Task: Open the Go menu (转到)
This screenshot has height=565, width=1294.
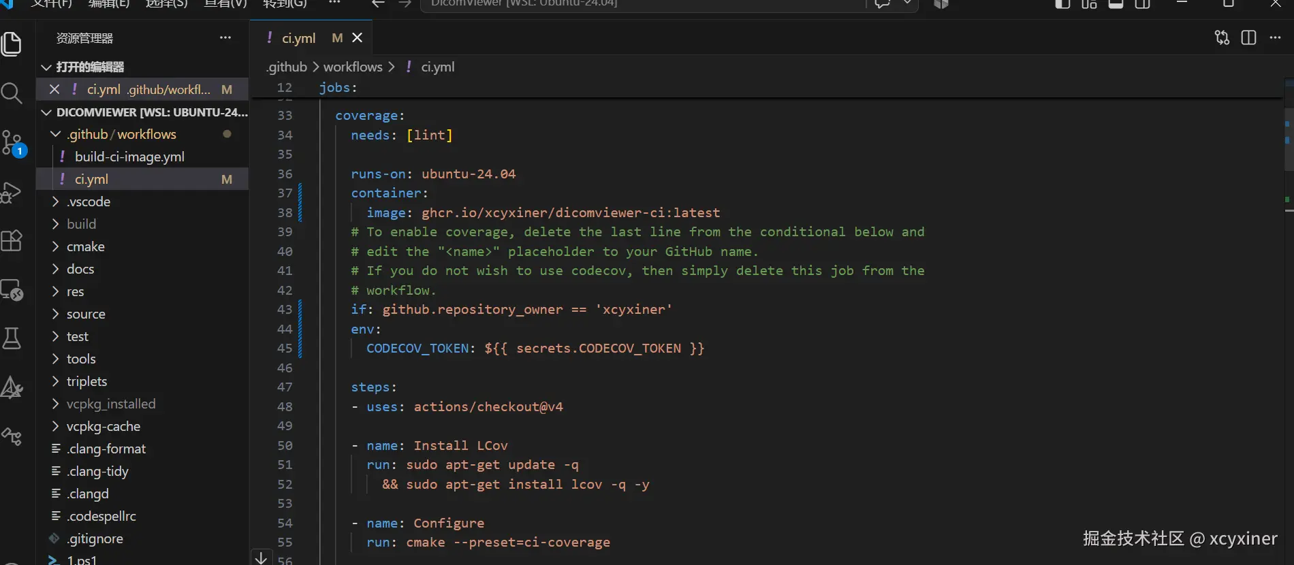Action: (285, 3)
